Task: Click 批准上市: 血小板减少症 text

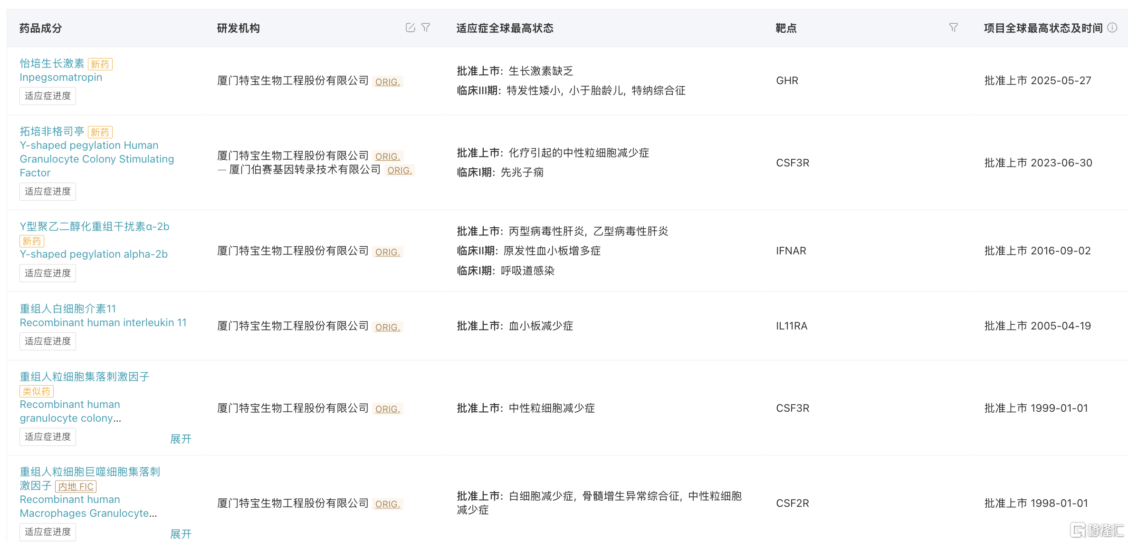Action: tap(515, 326)
